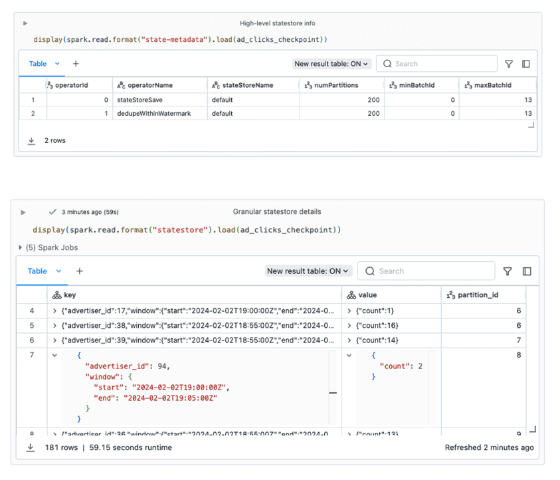
Task: Add a visualization in the top results
Action: coord(76,64)
